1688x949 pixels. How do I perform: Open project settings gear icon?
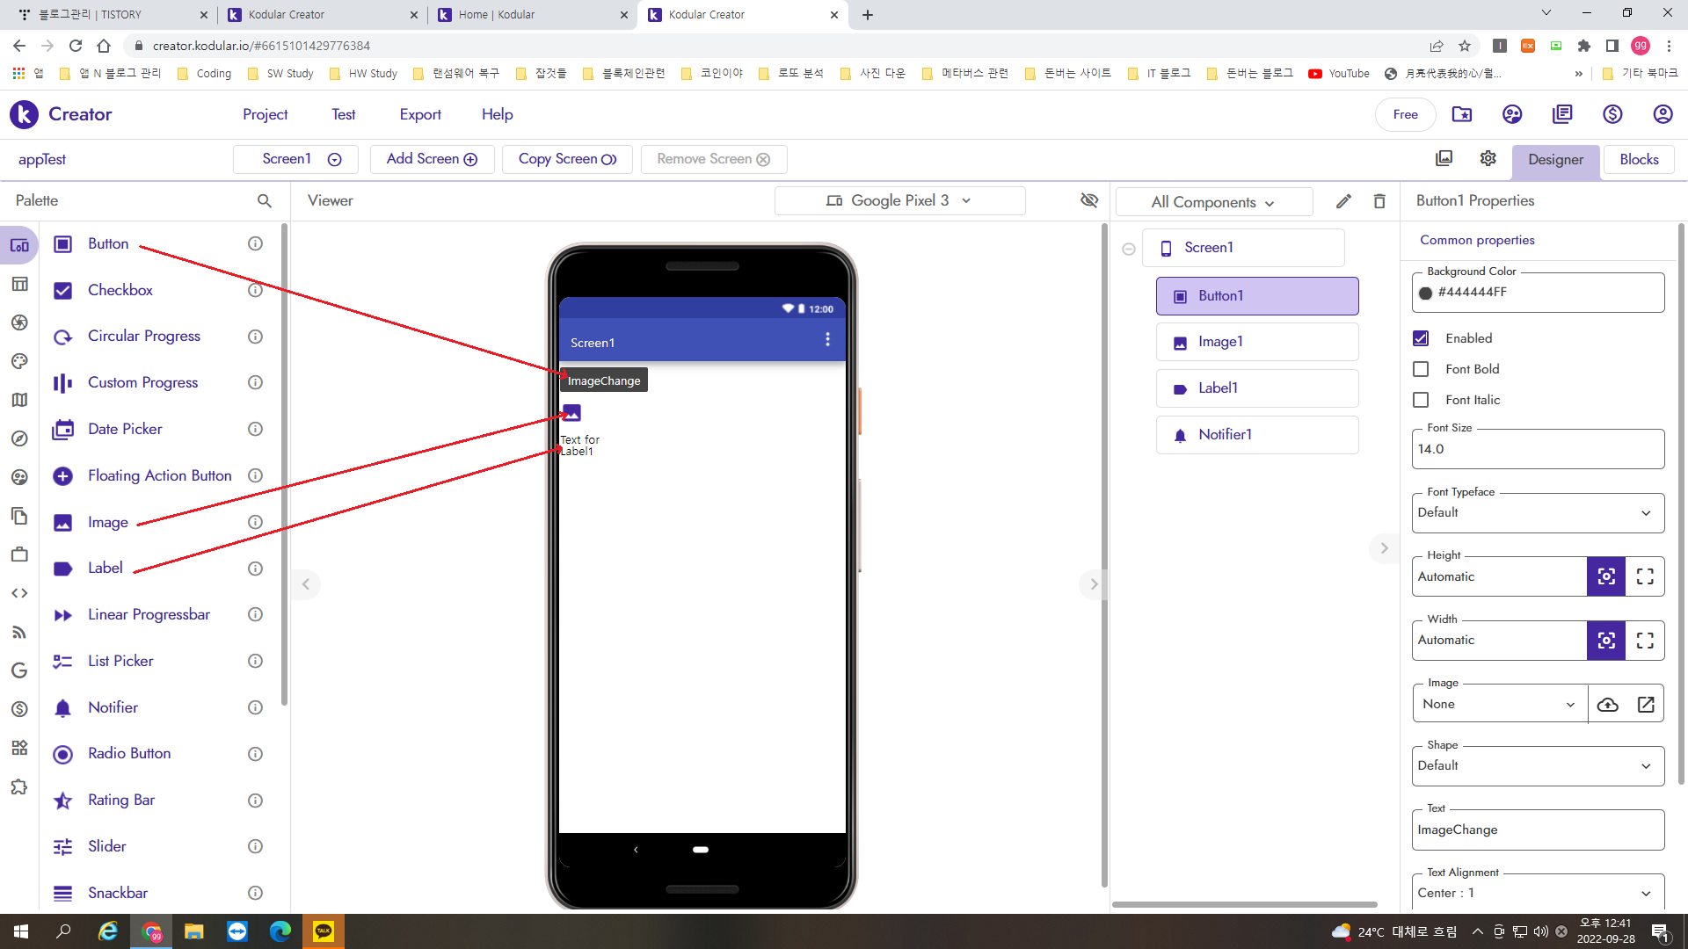pyautogui.click(x=1488, y=158)
